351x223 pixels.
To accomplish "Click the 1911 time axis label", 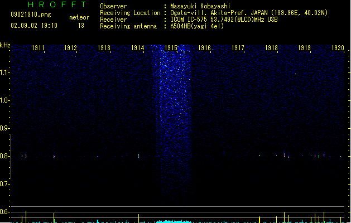I will point(38,48).
